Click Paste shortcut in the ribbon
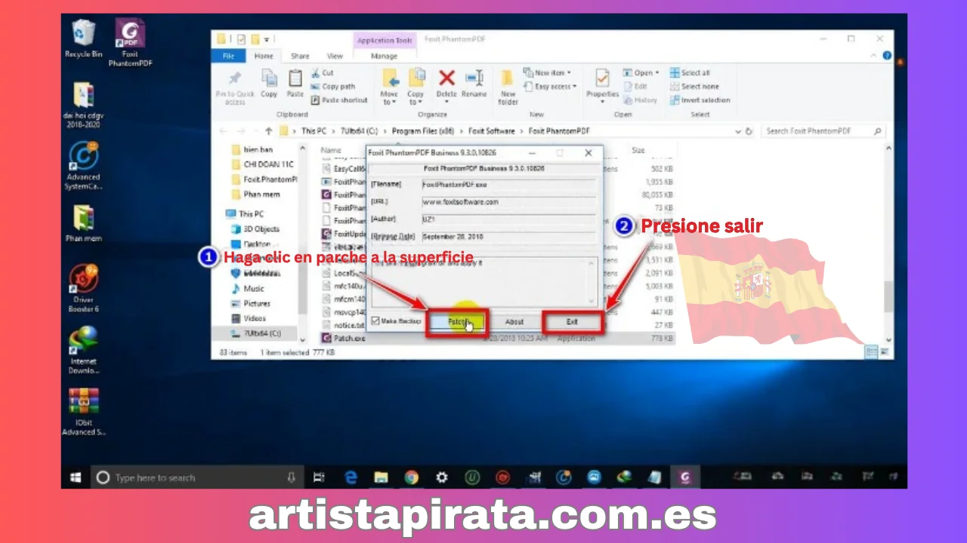 click(339, 100)
